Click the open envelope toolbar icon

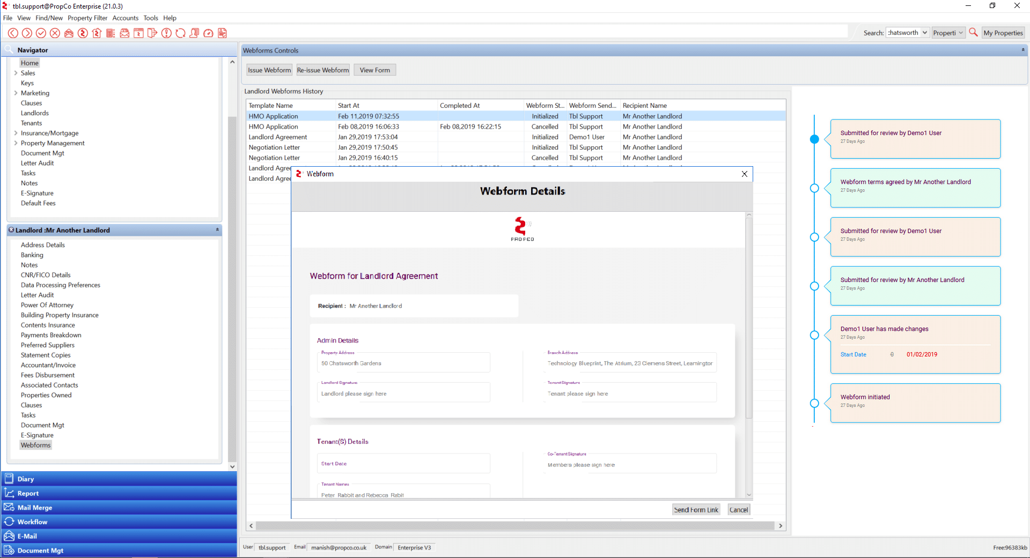tap(69, 33)
